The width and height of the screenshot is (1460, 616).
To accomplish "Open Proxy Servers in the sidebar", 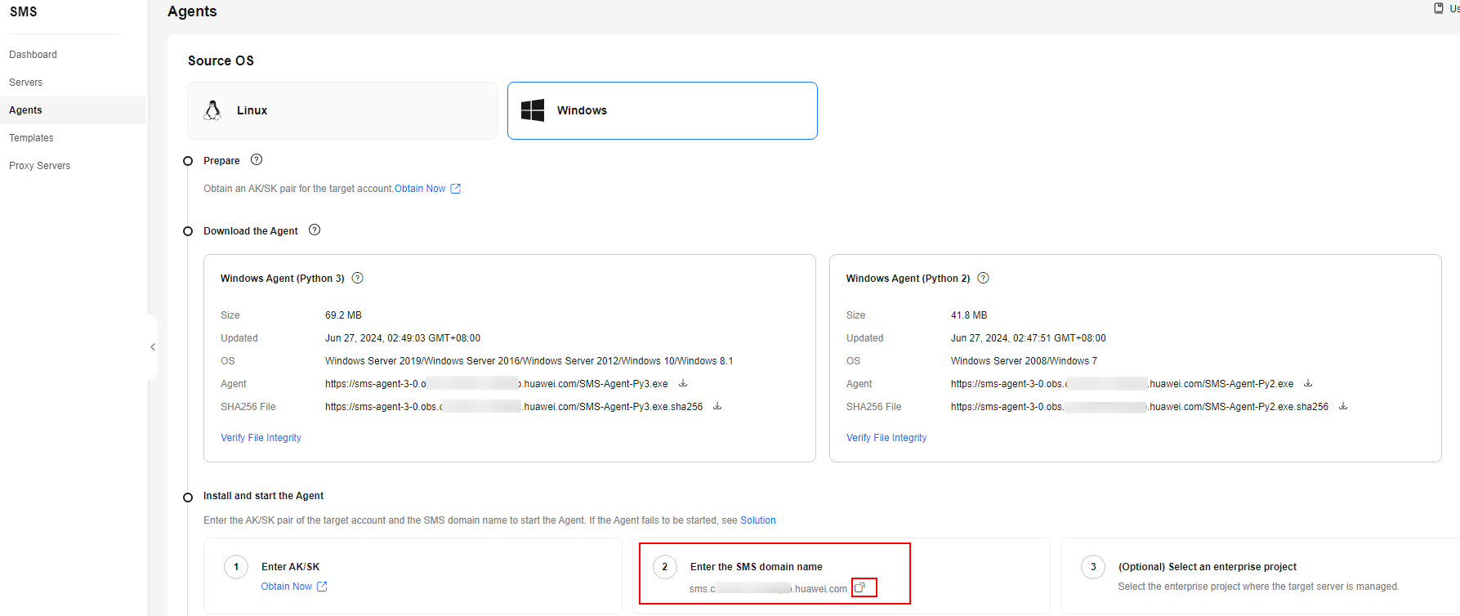I will tap(40, 166).
